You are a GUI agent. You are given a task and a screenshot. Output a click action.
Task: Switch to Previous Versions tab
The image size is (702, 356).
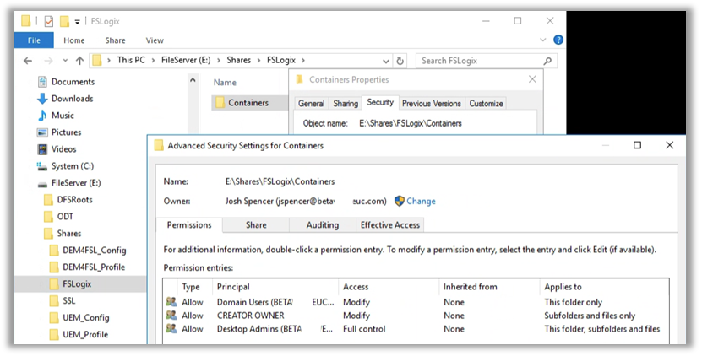pyautogui.click(x=431, y=104)
